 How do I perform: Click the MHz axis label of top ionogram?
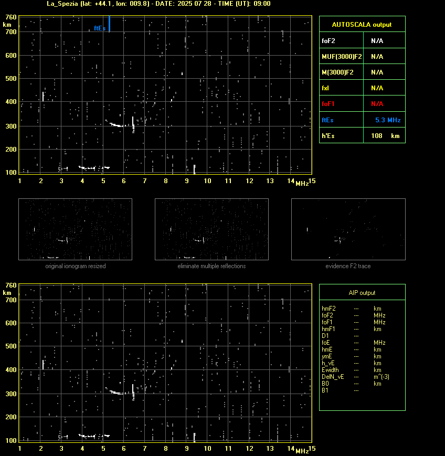click(x=302, y=184)
